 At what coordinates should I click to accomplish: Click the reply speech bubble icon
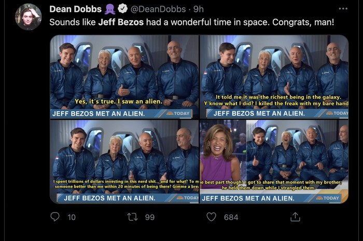pyautogui.click(x=55, y=217)
